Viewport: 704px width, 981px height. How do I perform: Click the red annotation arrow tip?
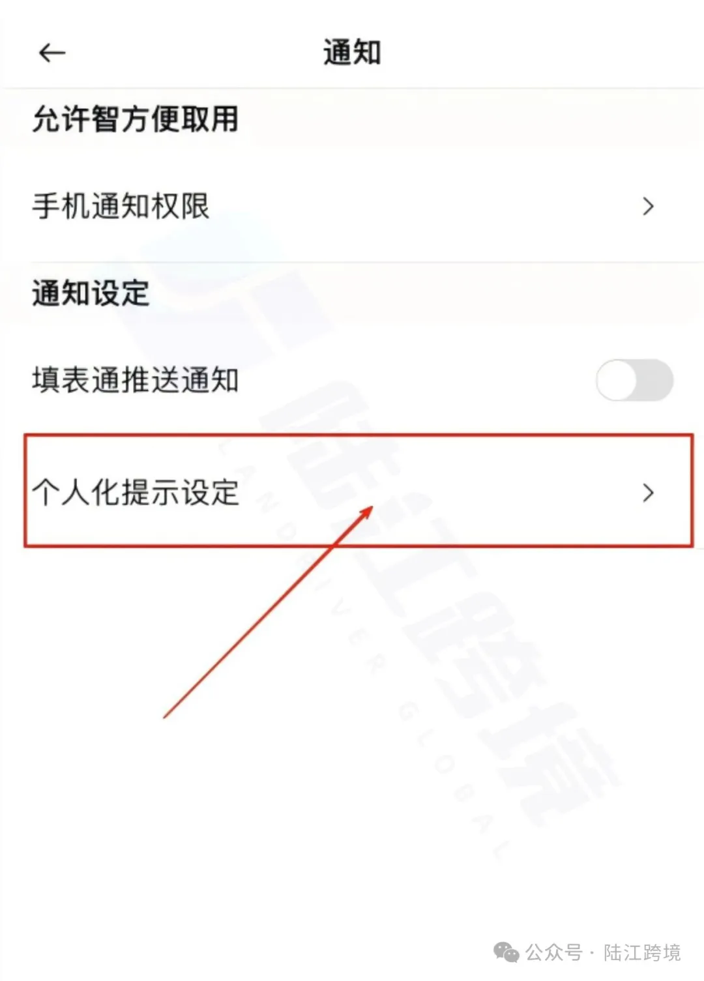[369, 510]
